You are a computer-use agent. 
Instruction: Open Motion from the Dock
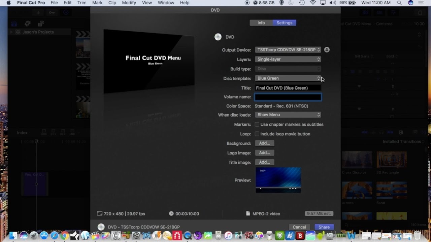tap(105, 236)
